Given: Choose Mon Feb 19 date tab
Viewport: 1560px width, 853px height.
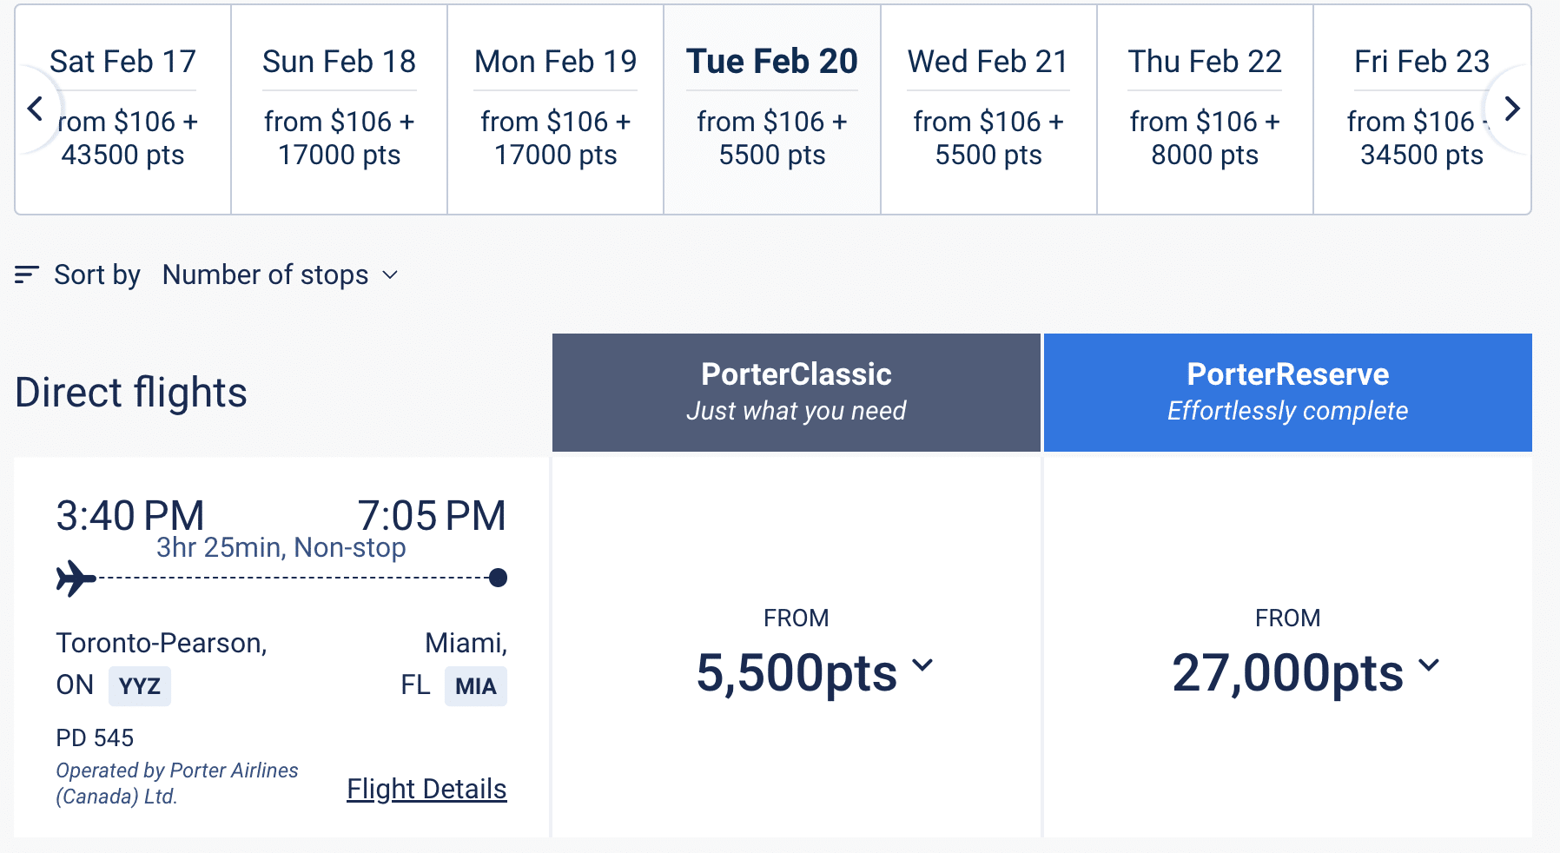Looking at the screenshot, I should point(555,109).
